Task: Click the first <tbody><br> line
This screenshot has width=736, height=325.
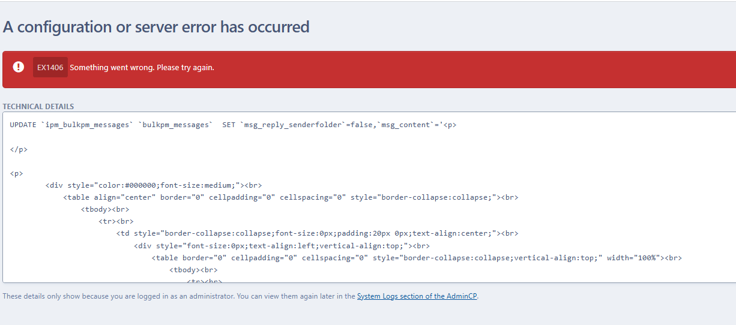Action: [x=105, y=209]
